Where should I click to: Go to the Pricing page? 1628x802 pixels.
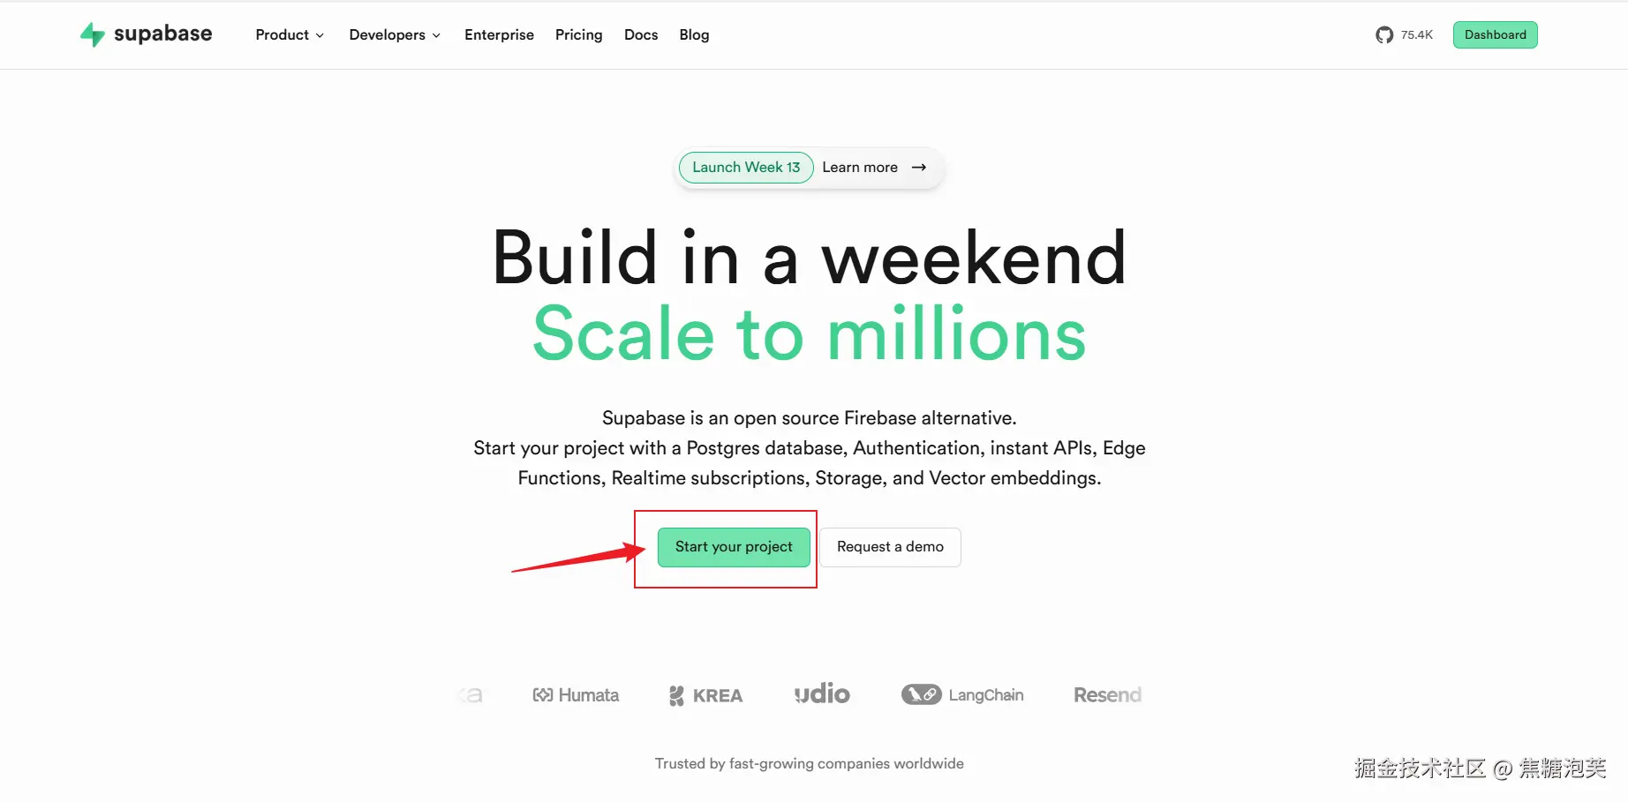point(578,35)
